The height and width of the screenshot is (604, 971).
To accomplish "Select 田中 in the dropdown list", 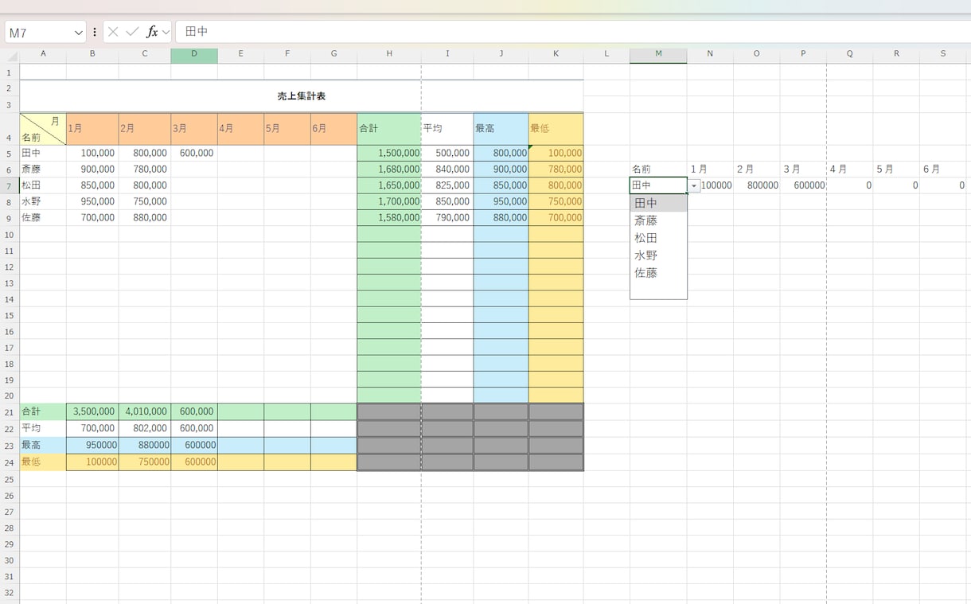I will tap(658, 203).
